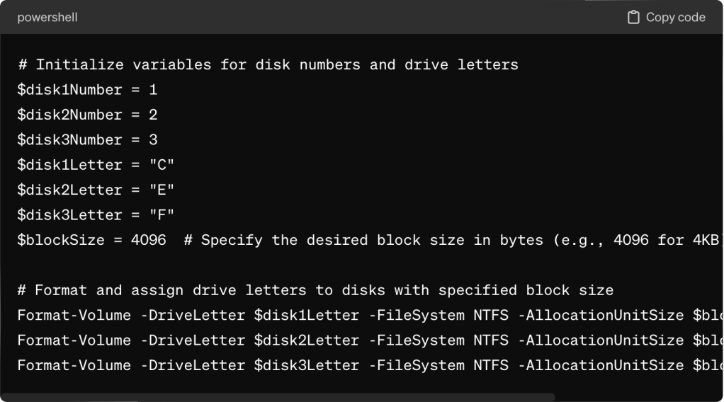The height and width of the screenshot is (402, 724).
Task: Click the $disk2Letter parameter in Format-Volume line
Action: pyautogui.click(x=306, y=340)
